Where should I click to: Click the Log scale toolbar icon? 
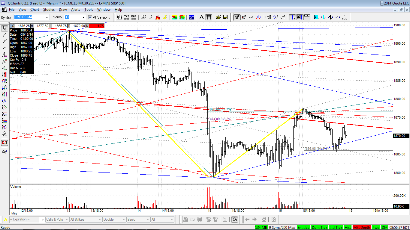click(x=268, y=17)
